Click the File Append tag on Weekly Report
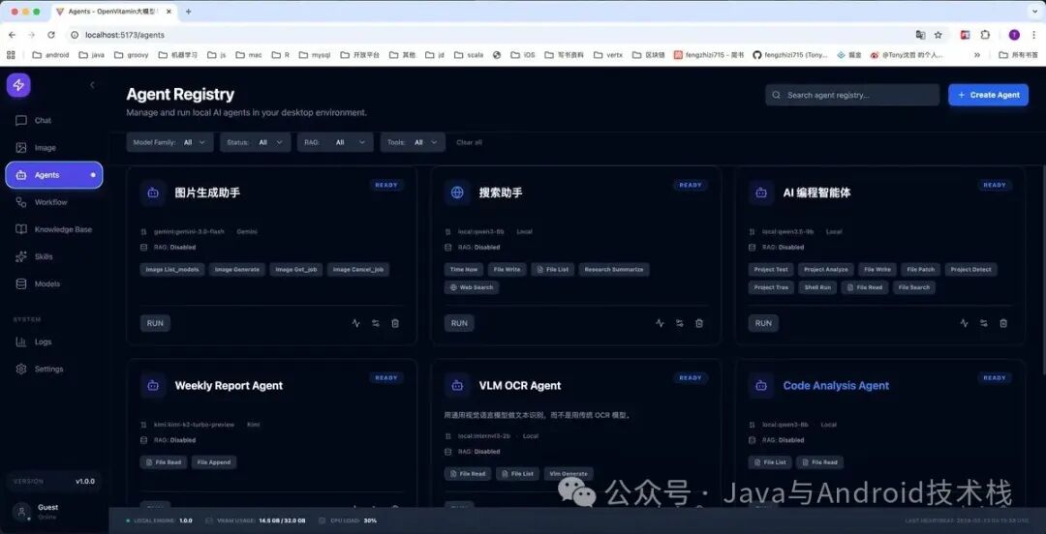 click(214, 462)
